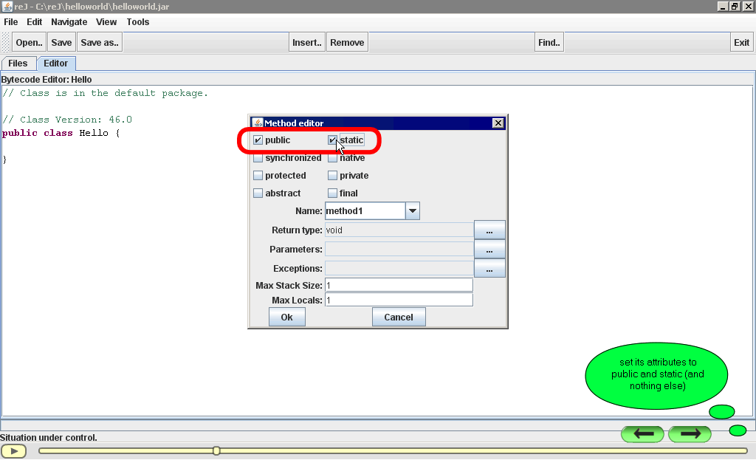Image resolution: width=756 pixels, height=460 pixels.
Task: Cancel the Method editor dialog
Action: (399, 317)
